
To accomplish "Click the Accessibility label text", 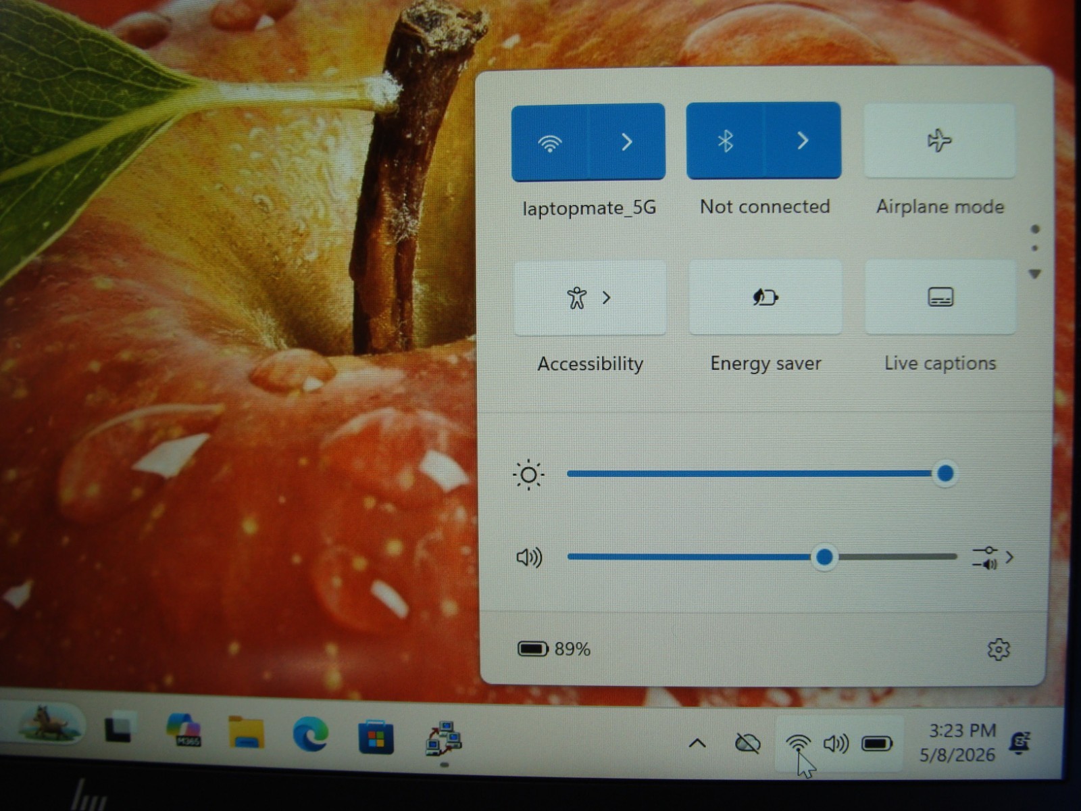I will [590, 364].
